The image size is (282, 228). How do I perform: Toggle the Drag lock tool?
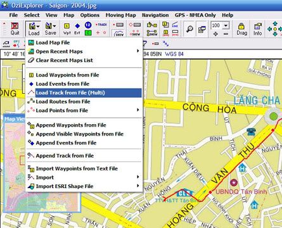pos(241,28)
